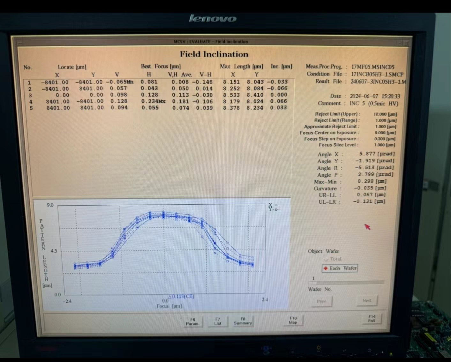Click the Wafer No. slider handle
The image size is (451, 362).
pyautogui.click(x=313, y=283)
